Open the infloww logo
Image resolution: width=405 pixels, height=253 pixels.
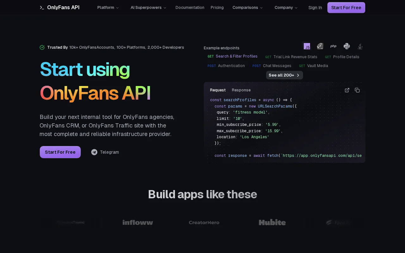pos(138,222)
